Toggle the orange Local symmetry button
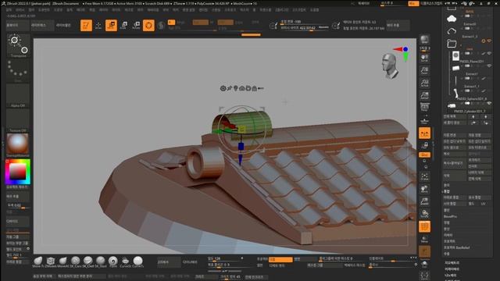Viewport: 500px width, 281px height. click(x=424, y=133)
